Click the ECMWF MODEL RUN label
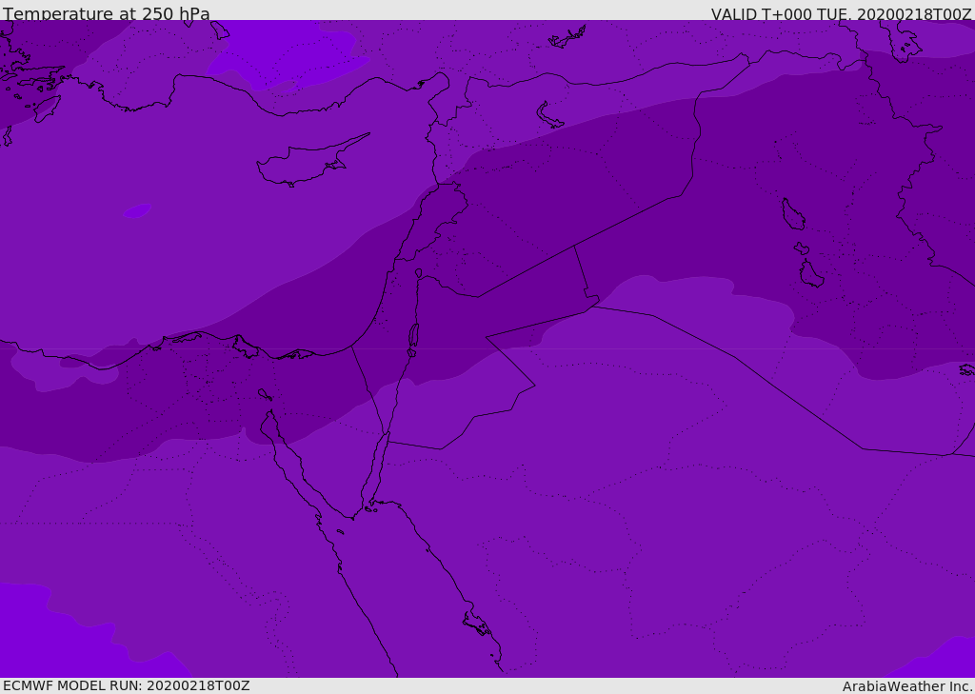Viewport: 975px width, 694px height. coord(126,685)
